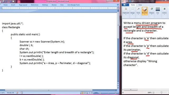This screenshot has width=169, height=95.
Task: Switch to Web Layout view in Word
Action: (x=87, y=93)
